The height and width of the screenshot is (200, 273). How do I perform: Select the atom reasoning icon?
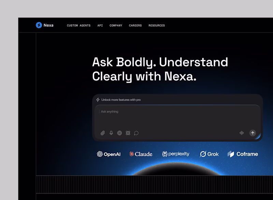(128, 133)
